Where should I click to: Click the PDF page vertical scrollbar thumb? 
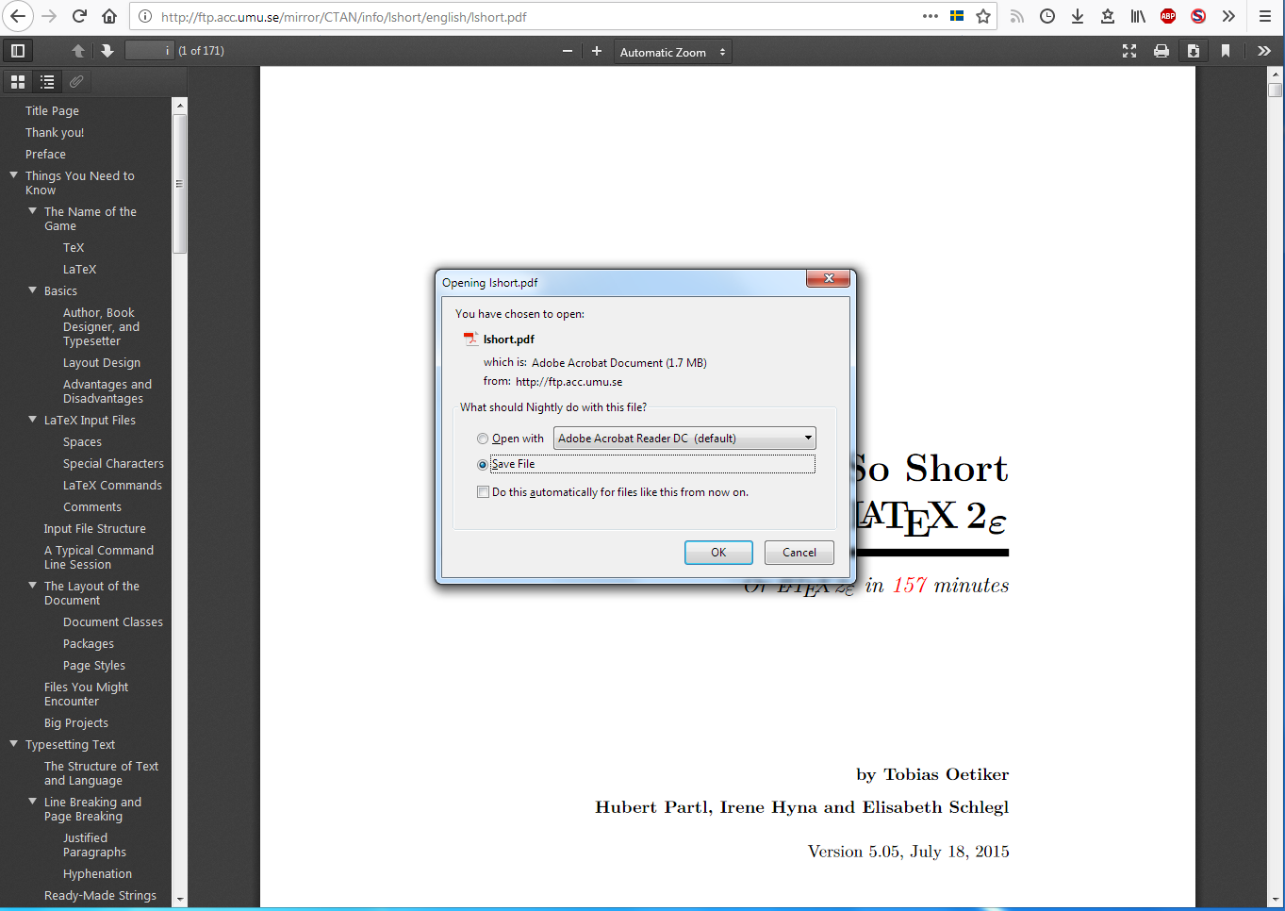tap(1276, 91)
